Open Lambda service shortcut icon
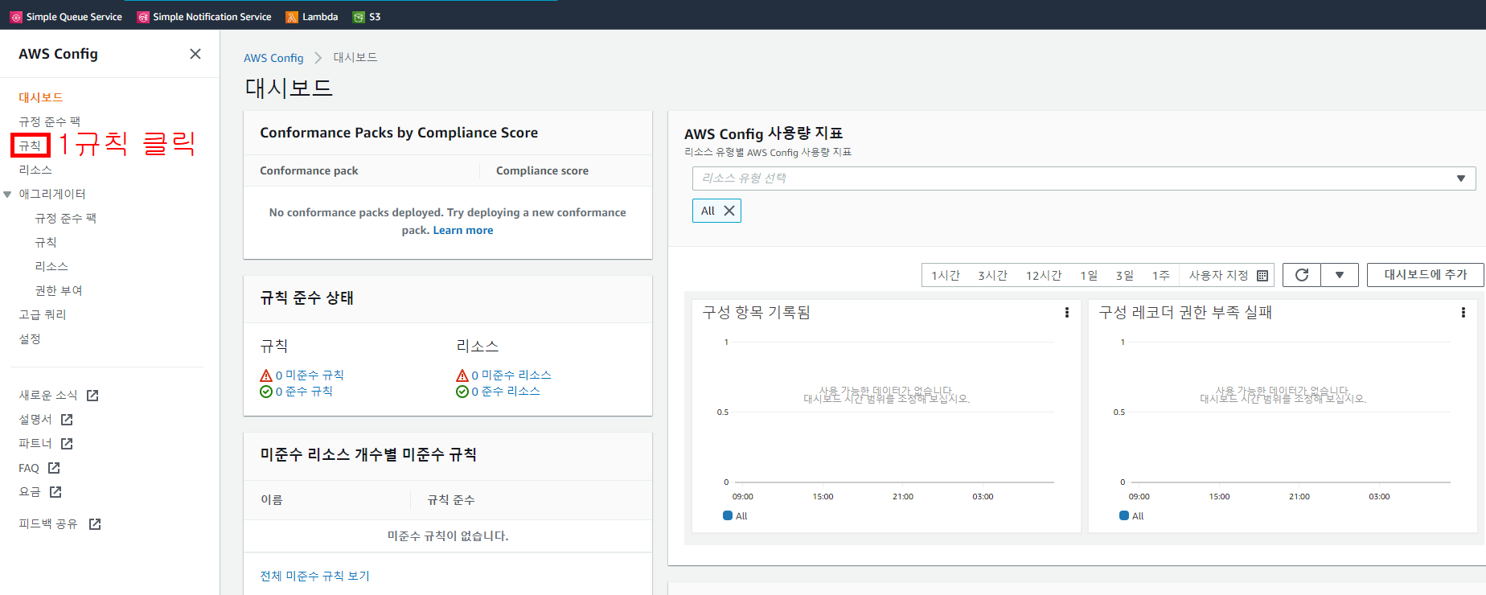 tap(292, 17)
